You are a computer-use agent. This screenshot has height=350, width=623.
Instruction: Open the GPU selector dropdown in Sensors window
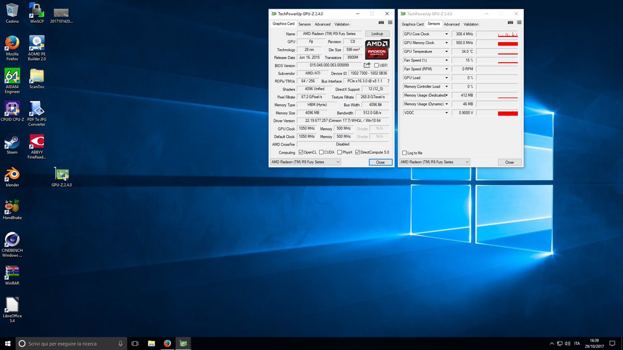pos(435,162)
